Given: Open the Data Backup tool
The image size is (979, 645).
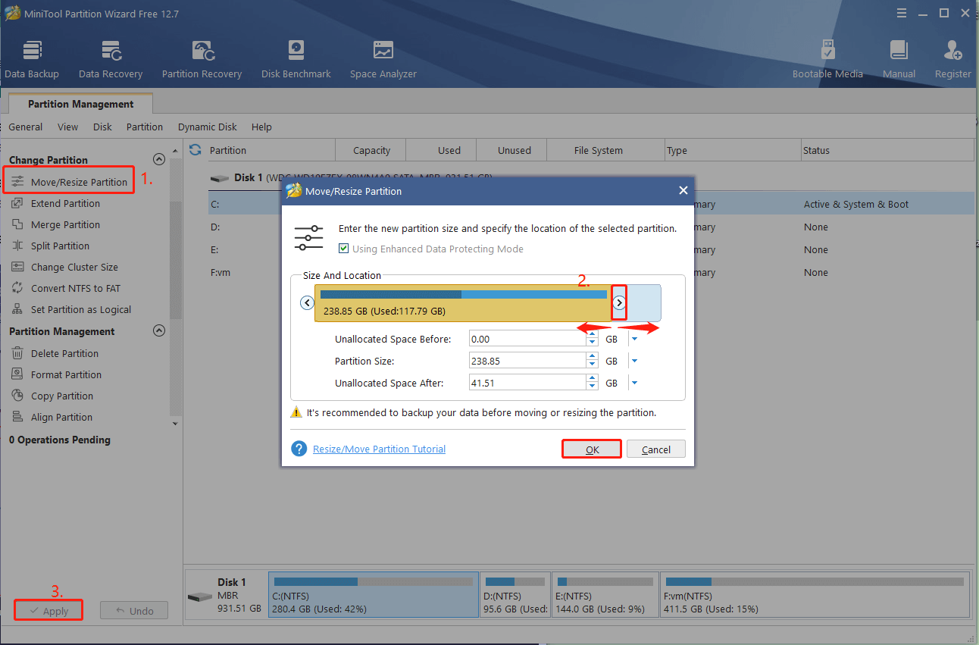Looking at the screenshot, I should pyautogui.click(x=32, y=59).
